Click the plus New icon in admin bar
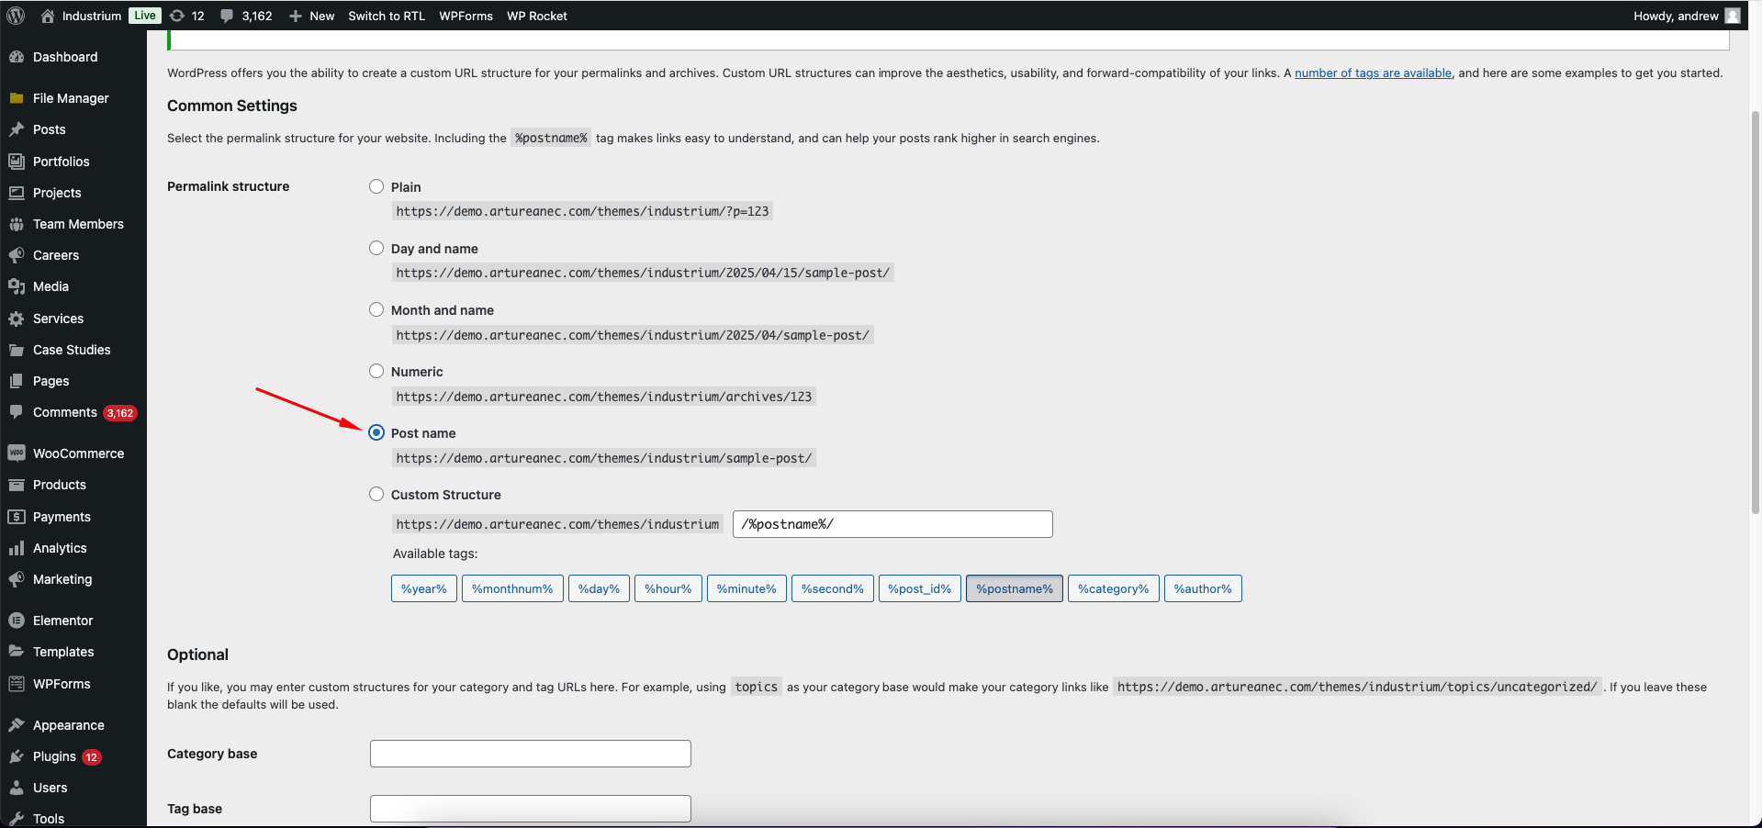Image resolution: width=1762 pixels, height=828 pixels. point(296,16)
